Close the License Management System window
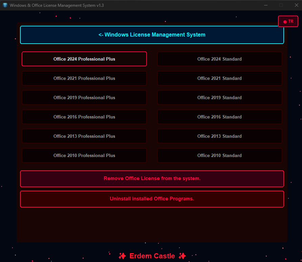The image size is (302, 262). point(297,5)
